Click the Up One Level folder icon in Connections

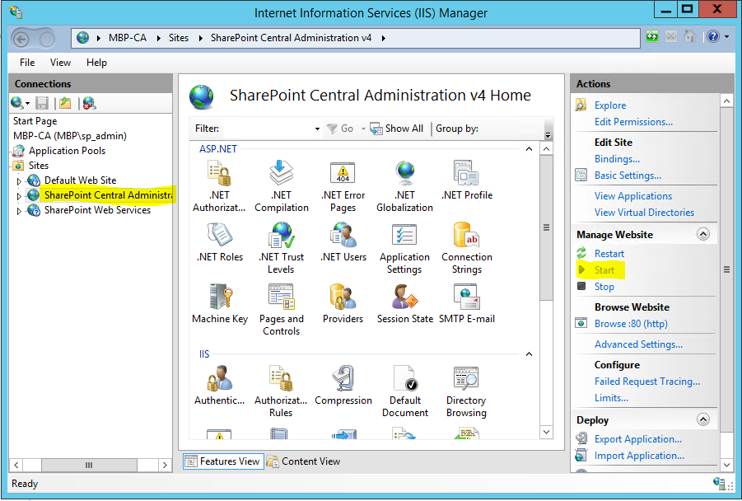pos(65,103)
